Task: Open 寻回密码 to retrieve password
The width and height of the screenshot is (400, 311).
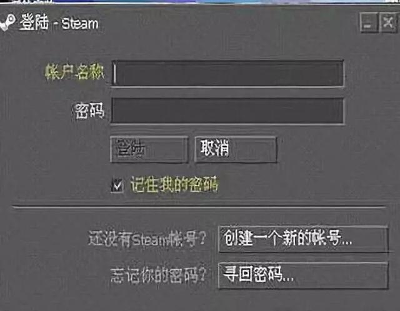Action: (x=303, y=275)
